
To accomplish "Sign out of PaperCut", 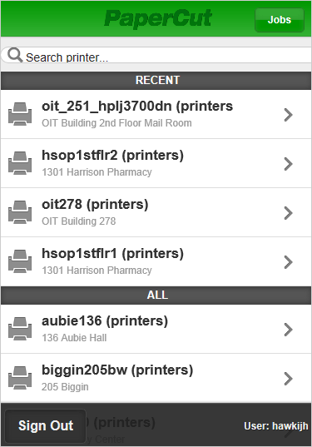I will [x=46, y=425].
